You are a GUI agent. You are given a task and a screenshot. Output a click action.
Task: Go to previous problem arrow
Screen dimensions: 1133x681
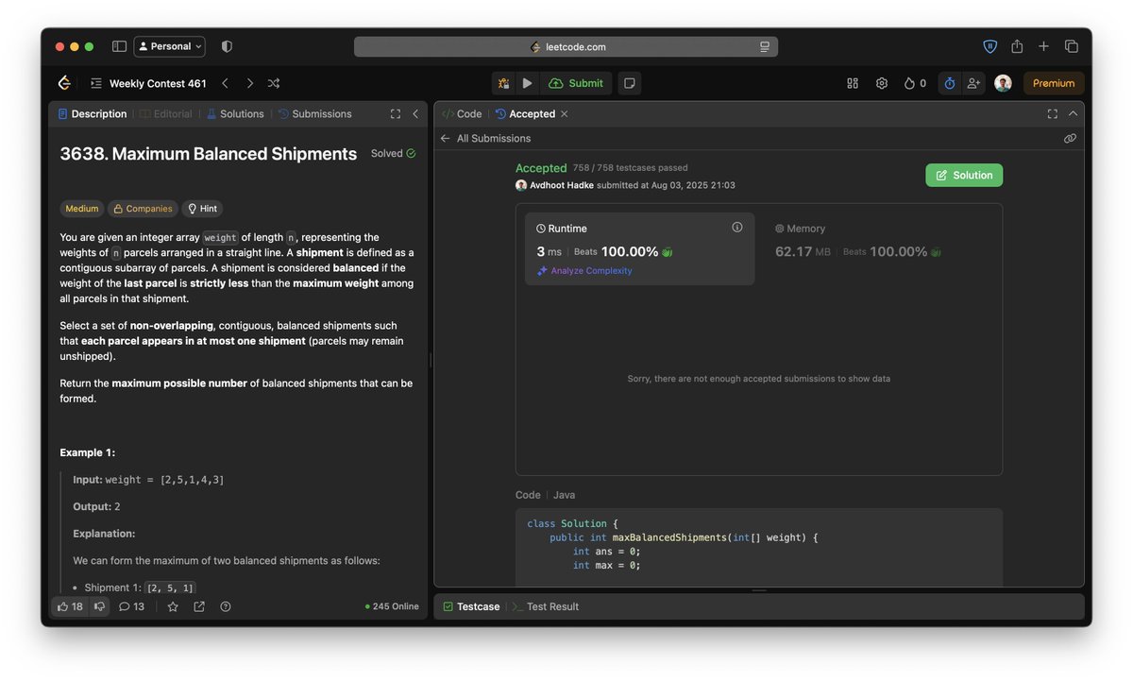225,83
